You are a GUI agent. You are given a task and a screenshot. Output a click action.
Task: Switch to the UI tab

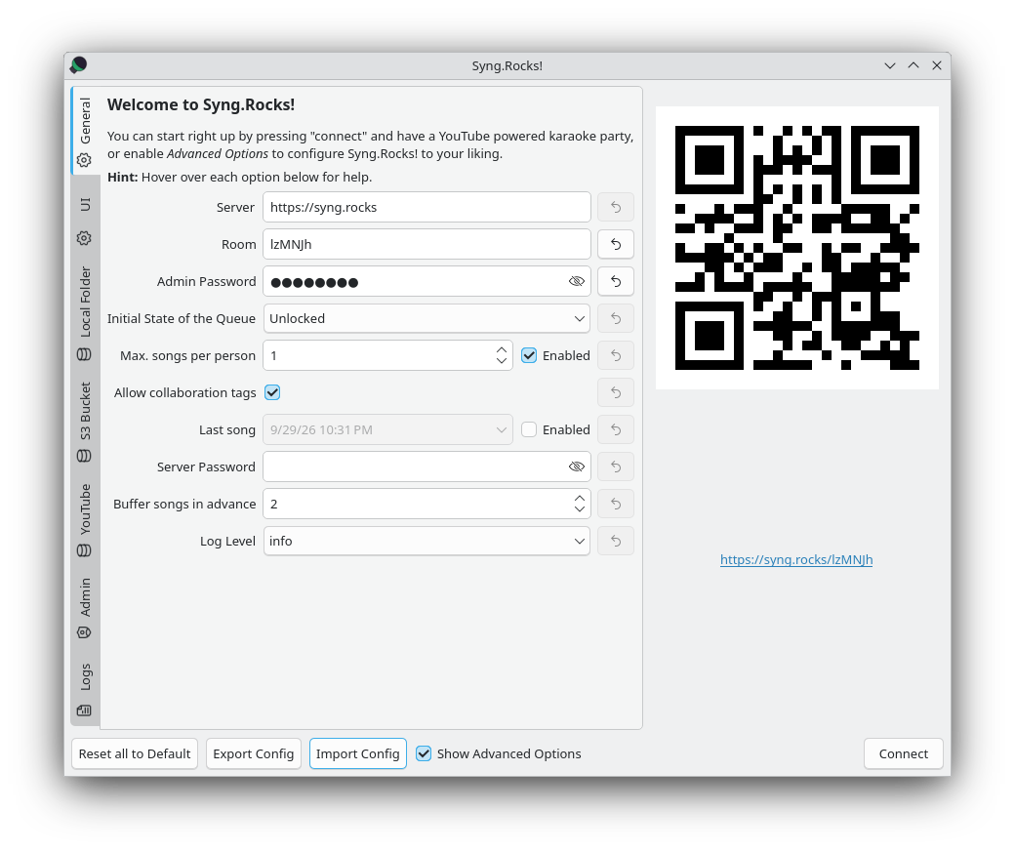pos(85,221)
